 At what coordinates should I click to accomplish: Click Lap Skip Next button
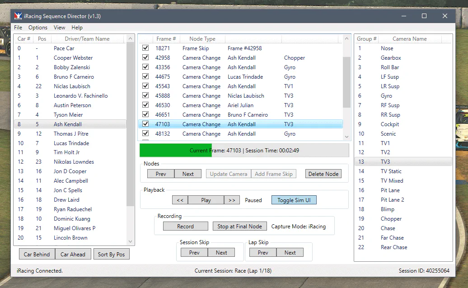tap(290, 252)
